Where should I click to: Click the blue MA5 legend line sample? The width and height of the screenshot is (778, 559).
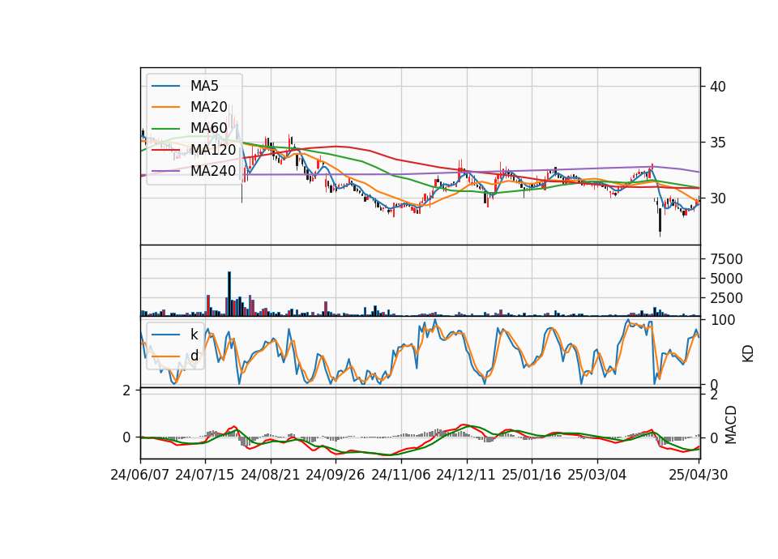(x=165, y=87)
